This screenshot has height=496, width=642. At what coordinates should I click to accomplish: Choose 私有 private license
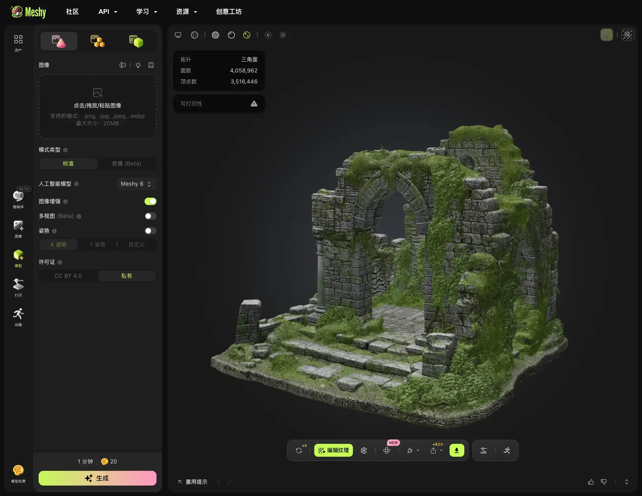[x=126, y=276]
